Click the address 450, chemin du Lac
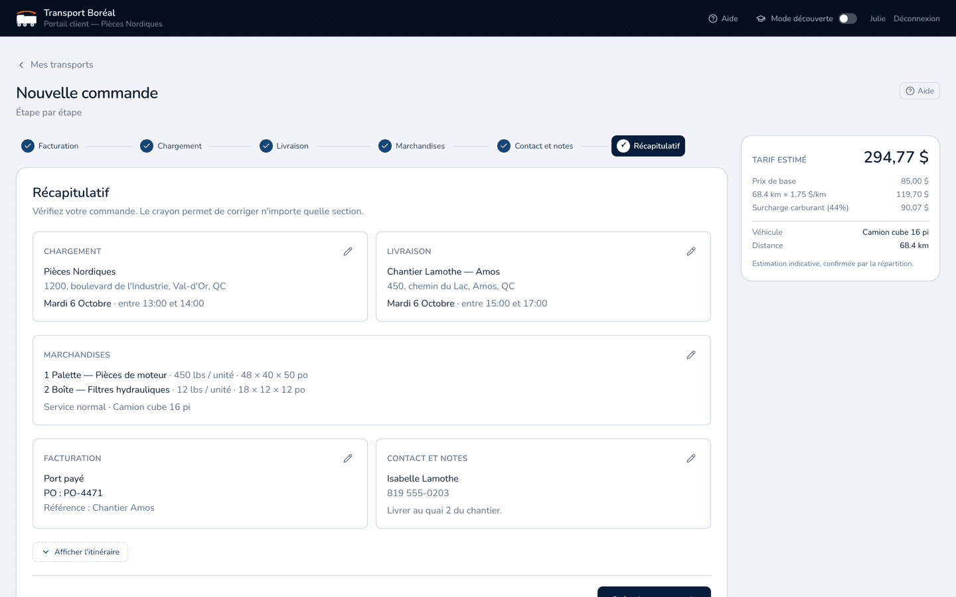 pyautogui.click(x=451, y=286)
